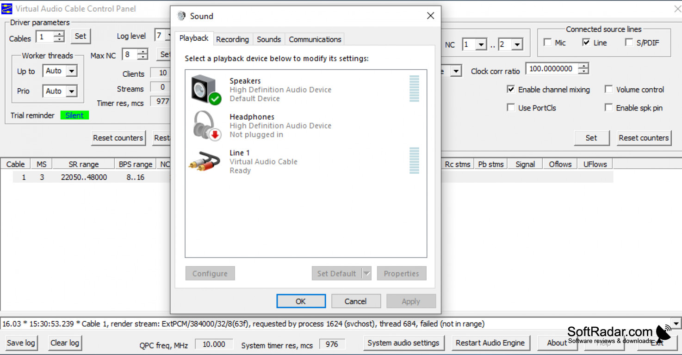Screen dimensions: 682x355
Task: Enable the Volume control checkbox
Action: click(x=609, y=89)
